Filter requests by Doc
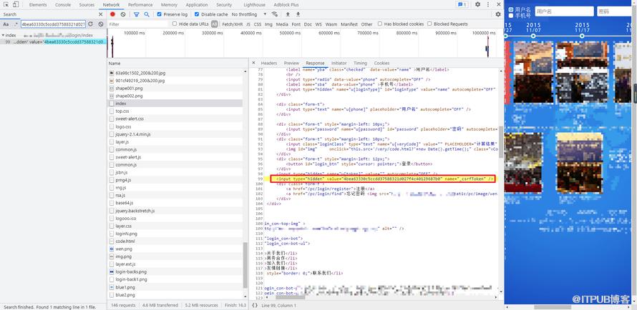The height and width of the screenshot is (310, 637). click(308, 24)
